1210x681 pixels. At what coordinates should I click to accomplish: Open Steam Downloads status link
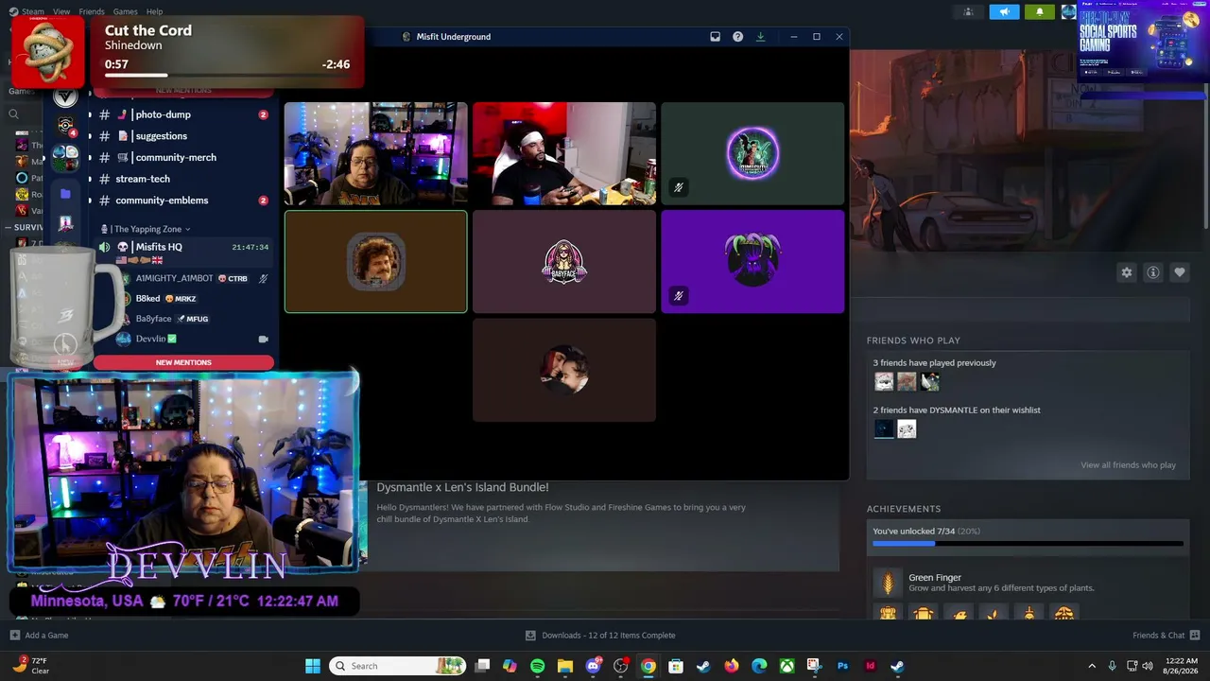[x=601, y=636]
